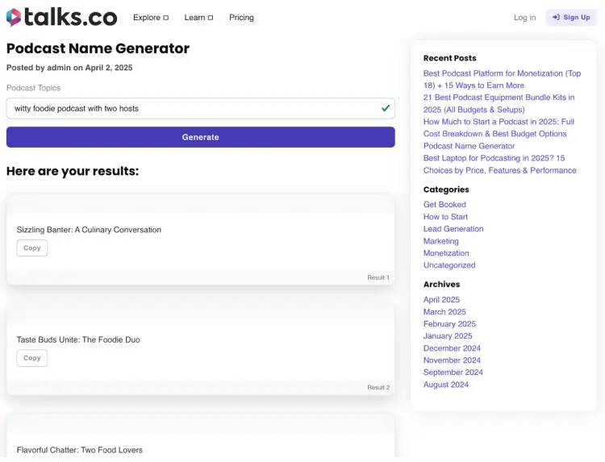Image resolution: width=605 pixels, height=462 pixels.
Task: Click the 'Taste Buds Unite: The Foodie Duo' text
Action: tap(78, 339)
